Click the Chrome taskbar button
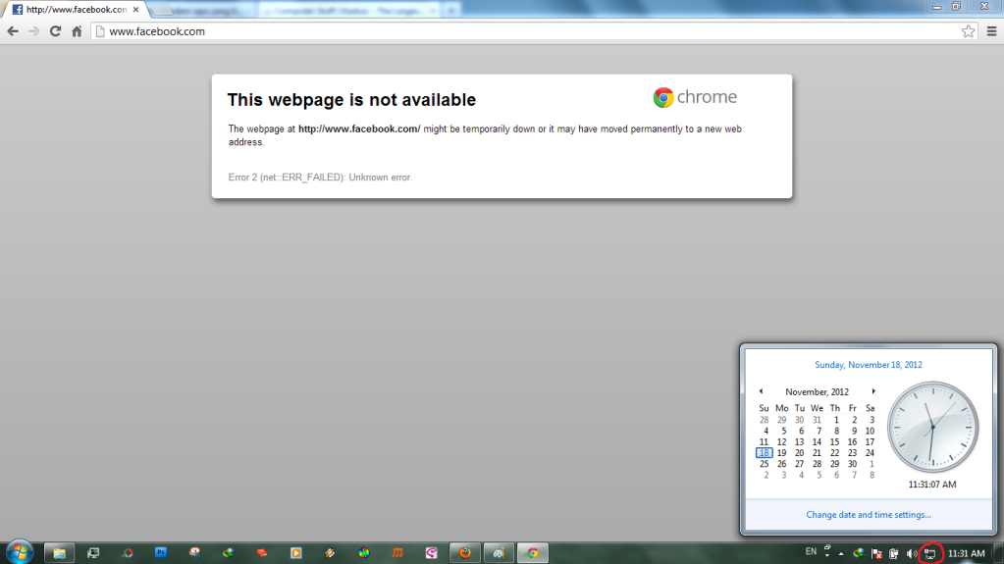This screenshot has width=1004, height=564. click(533, 553)
